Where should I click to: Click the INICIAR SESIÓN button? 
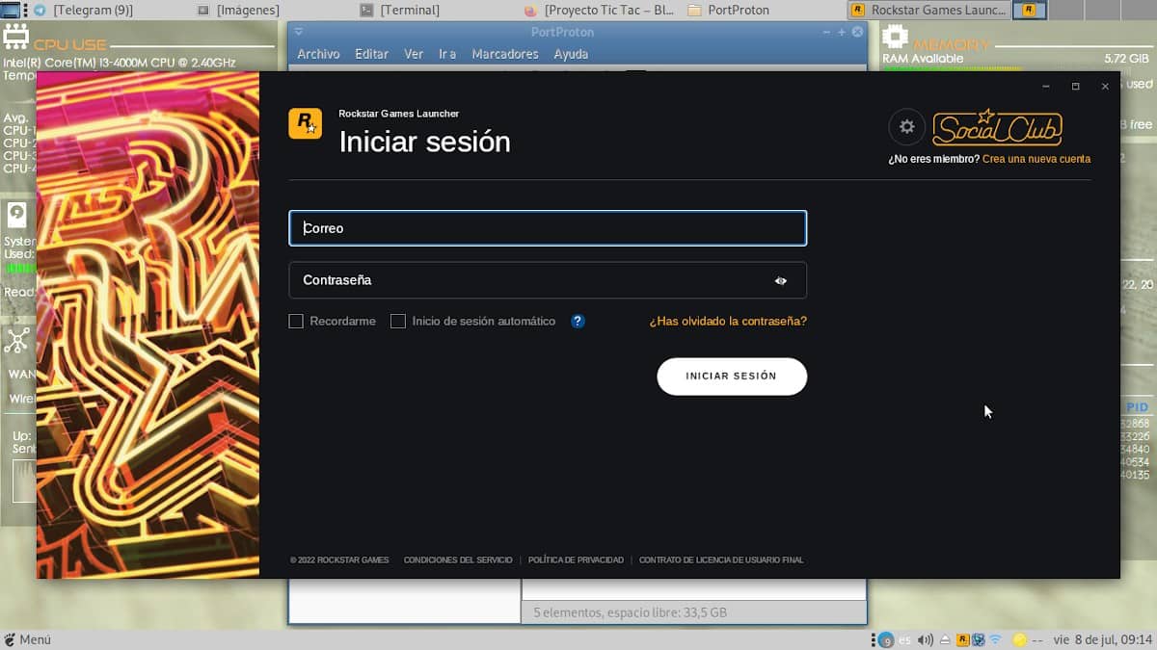coord(732,377)
